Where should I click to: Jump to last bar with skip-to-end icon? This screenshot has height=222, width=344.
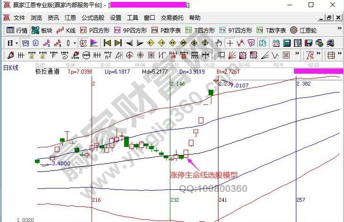[x=117, y=43]
